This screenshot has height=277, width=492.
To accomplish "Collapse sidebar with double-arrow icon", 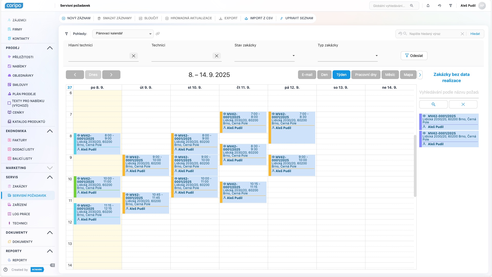I will pos(52,265).
